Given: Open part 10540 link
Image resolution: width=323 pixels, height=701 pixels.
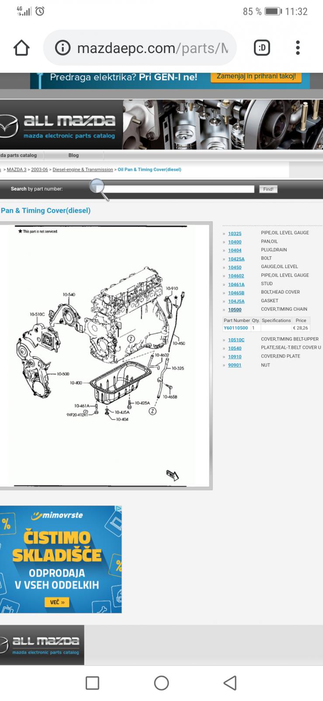Looking at the screenshot, I should tap(235, 348).
